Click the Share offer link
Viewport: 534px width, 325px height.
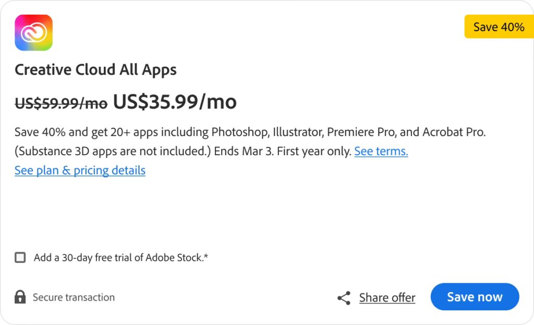(387, 298)
